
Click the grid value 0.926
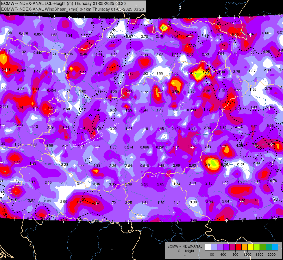click(19, 126)
